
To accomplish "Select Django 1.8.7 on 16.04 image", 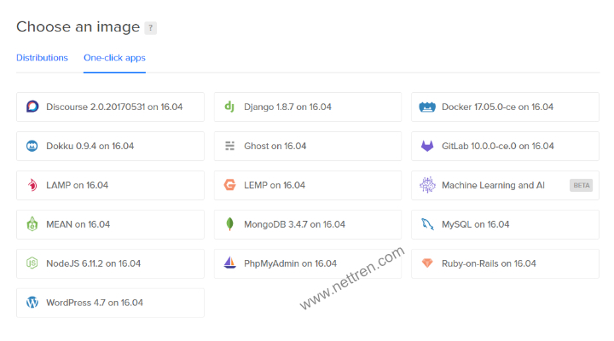I will click(x=308, y=107).
